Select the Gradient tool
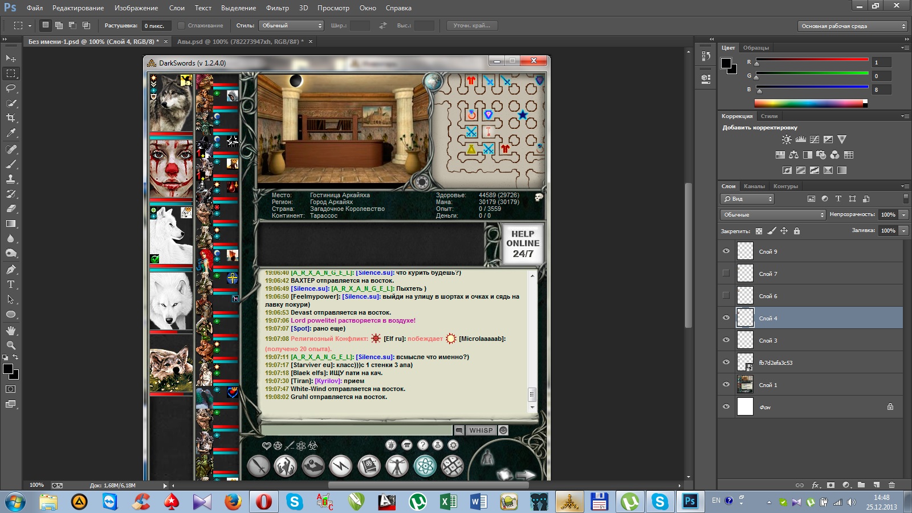The width and height of the screenshot is (912, 513). click(x=11, y=224)
